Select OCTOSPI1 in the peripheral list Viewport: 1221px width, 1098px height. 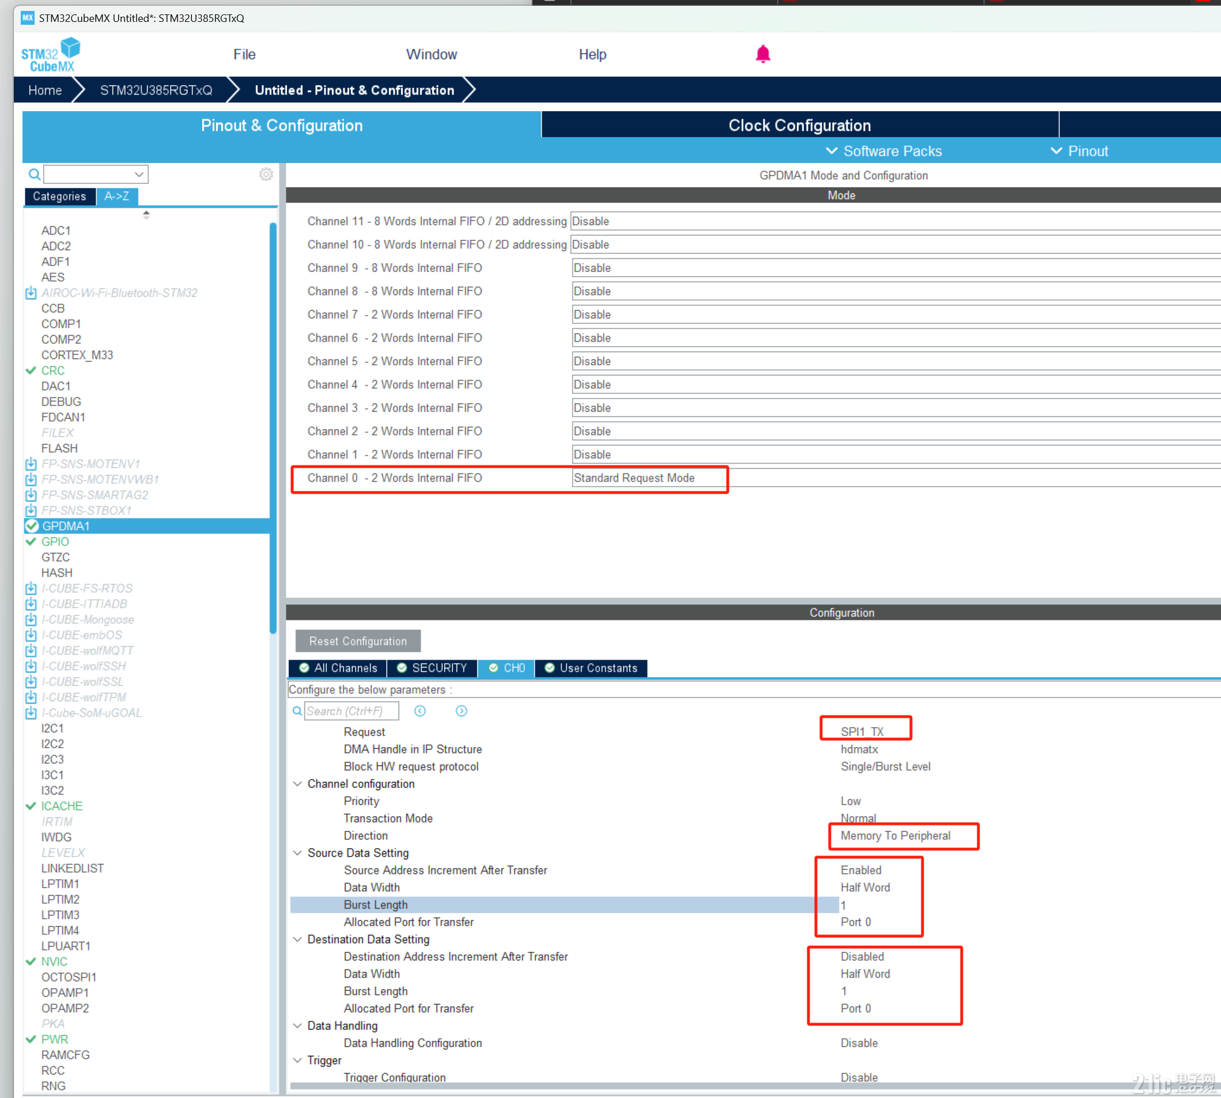[69, 977]
